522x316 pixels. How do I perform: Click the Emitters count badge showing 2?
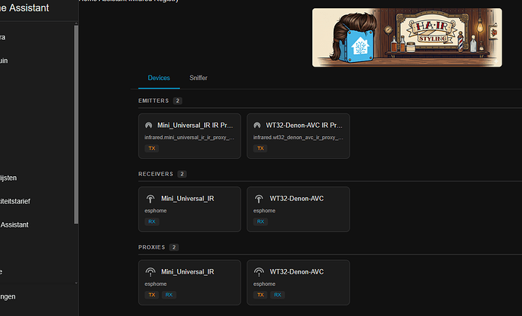178,101
